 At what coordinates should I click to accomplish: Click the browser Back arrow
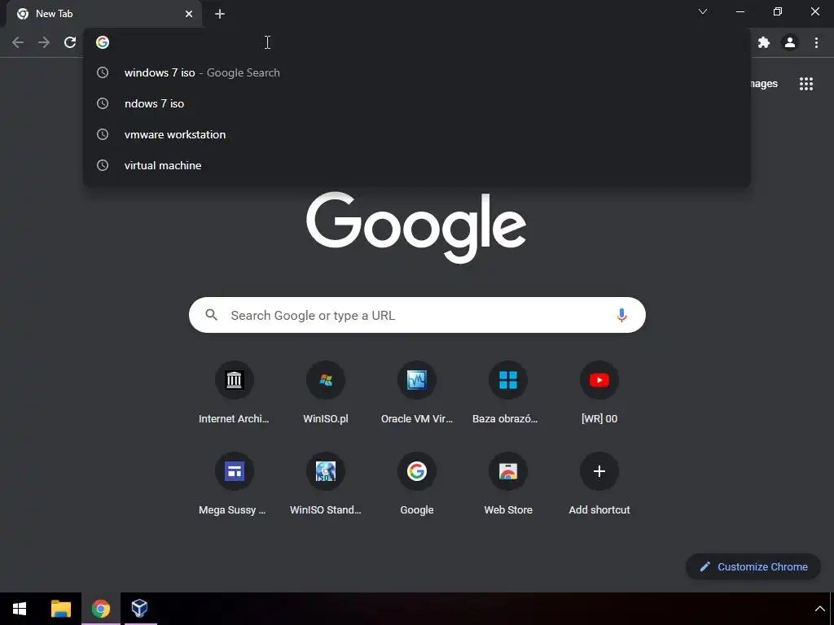coord(18,42)
